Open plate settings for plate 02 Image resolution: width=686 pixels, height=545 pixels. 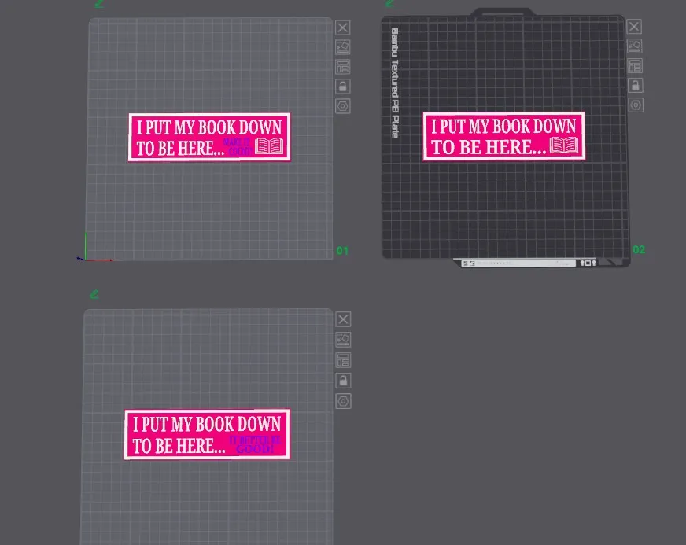636,105
